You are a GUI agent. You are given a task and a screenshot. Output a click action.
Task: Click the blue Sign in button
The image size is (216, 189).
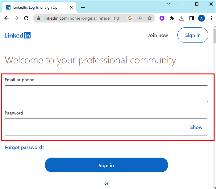(x=106, y=165)
